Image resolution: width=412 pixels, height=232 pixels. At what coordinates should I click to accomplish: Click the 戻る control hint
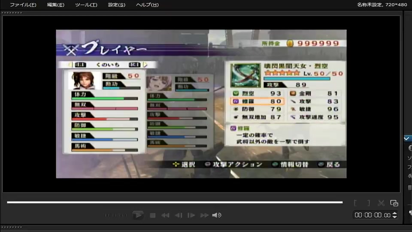[329, 165]
